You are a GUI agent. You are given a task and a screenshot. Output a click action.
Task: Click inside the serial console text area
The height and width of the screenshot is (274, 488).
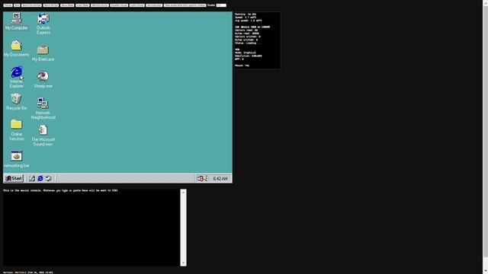point(91,228)
